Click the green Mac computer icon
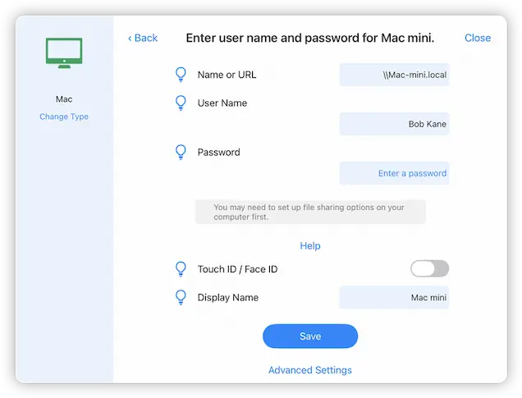The width and height of the screenshot is (522, 398). 64,53
